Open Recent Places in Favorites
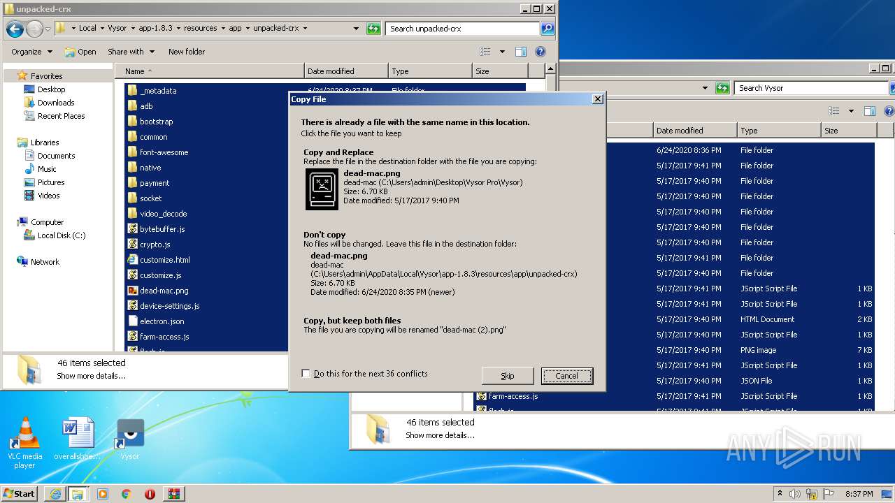The image size is (895, 503). click(61, 116)
